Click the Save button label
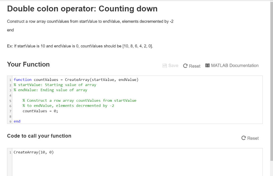 coord(173,66)
